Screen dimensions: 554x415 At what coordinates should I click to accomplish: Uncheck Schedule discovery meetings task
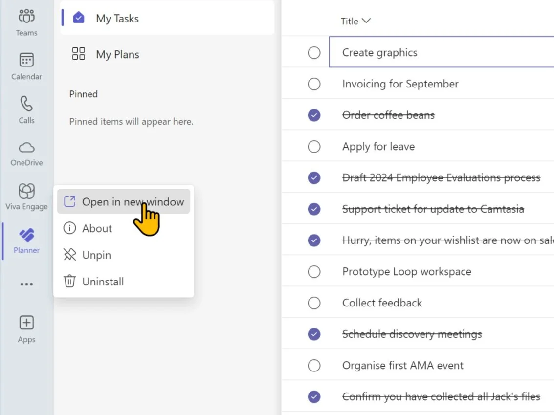314,334
